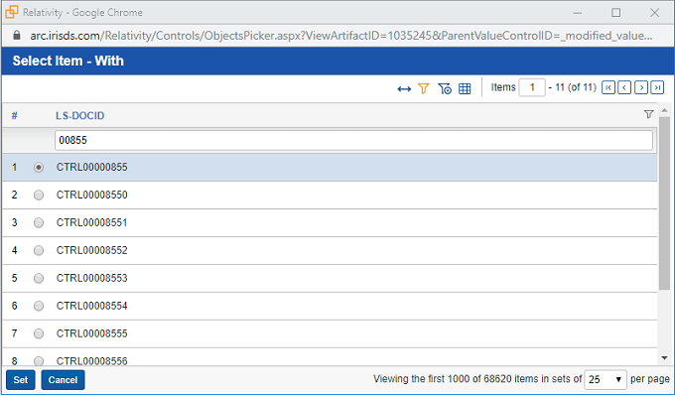
Task: Click the CTRL00000855 row text
Action: pyautogui.click(x=91, y=167)
